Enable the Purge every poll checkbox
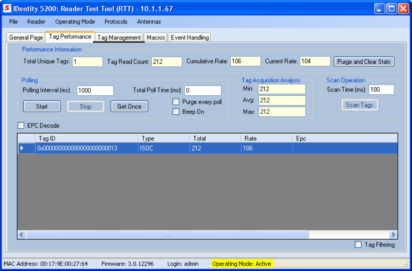The width and height of the screenshot is (412, 271). [176, 102]
